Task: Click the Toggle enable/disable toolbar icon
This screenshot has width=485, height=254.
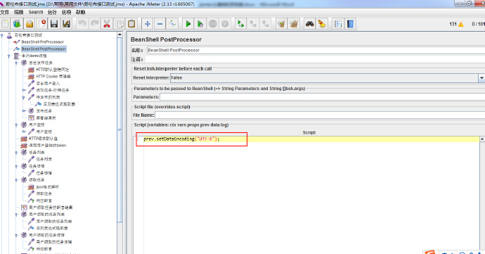Action: [172, 24]
